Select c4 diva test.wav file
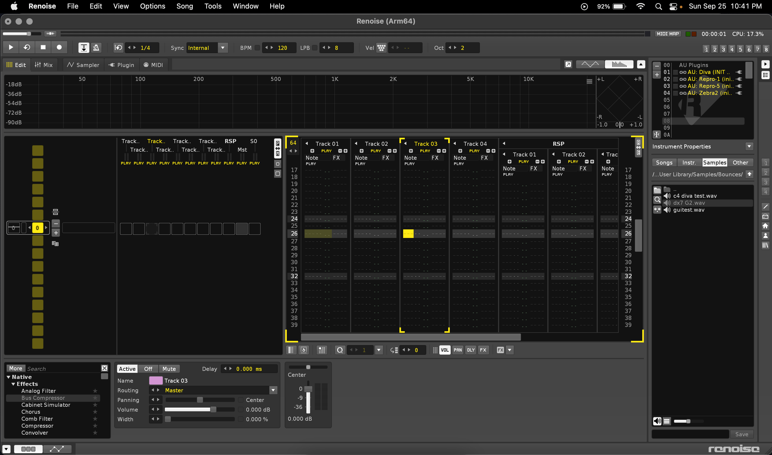The image size is (772, 455). (x=695, y=196)
